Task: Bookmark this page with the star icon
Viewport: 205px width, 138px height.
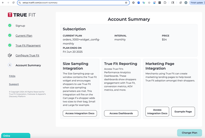Action: click(126, 3)
